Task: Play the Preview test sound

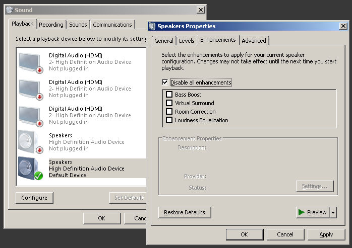Action: (313, 212)
